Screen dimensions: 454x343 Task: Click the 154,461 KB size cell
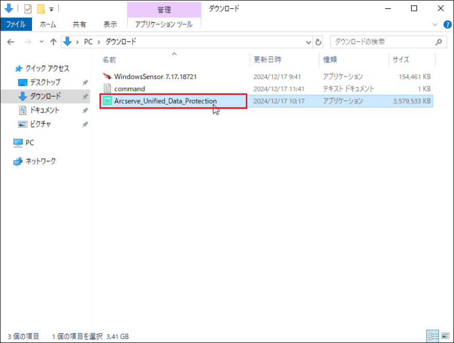tap(414, 77)
